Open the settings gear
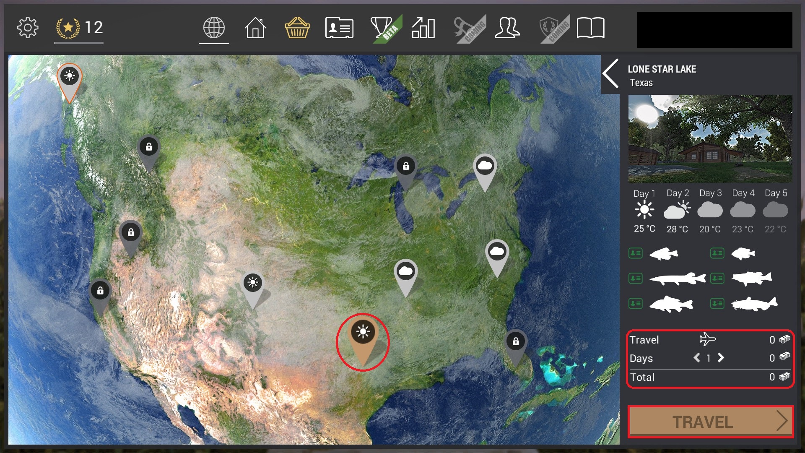The height and width of the screenshot is (453, 805). click(x=28, y=28)
